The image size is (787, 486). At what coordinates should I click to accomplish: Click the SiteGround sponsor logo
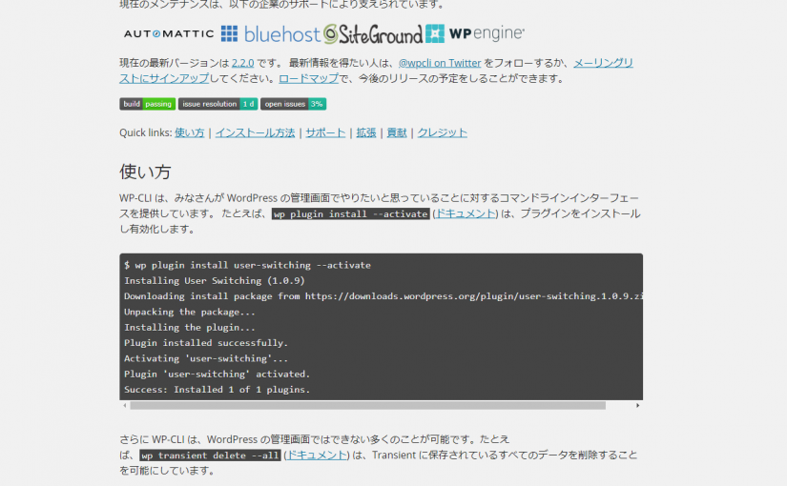point(372,33)
